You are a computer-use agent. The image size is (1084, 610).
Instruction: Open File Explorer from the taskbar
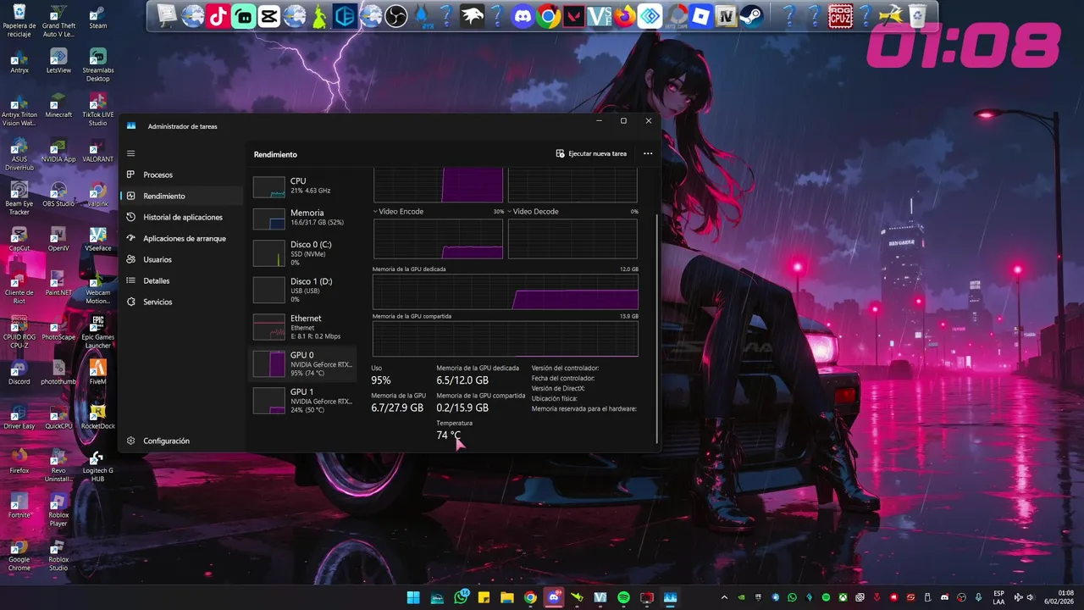coord(507,597)
